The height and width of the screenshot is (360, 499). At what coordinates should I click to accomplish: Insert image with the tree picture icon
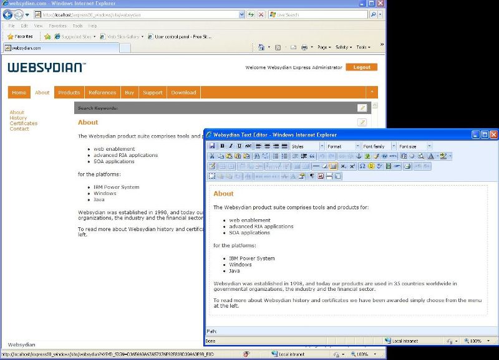point(367,156)
